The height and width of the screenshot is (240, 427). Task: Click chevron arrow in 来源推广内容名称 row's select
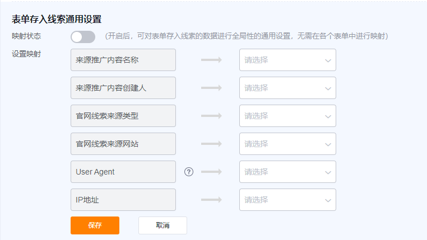328,60
